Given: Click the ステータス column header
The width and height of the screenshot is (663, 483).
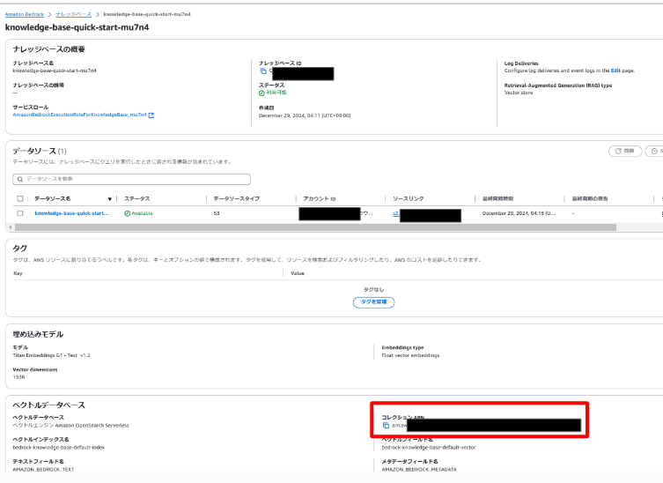Looking at the screenshot, I should point(137,198).
